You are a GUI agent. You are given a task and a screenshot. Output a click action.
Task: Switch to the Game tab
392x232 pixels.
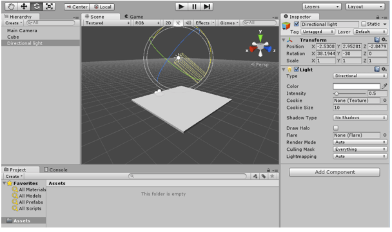coord(133,17)
